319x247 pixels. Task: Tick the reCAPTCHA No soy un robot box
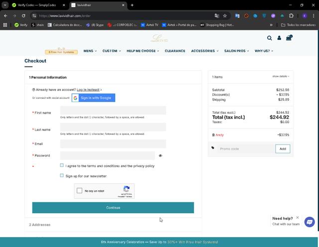80,191
